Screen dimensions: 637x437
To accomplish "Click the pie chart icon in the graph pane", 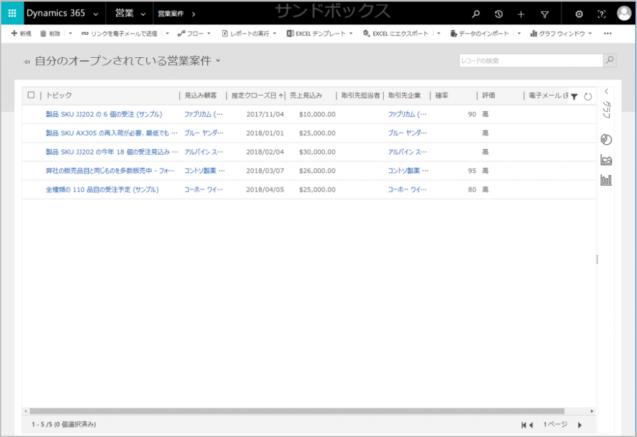I will click(606, 139).
